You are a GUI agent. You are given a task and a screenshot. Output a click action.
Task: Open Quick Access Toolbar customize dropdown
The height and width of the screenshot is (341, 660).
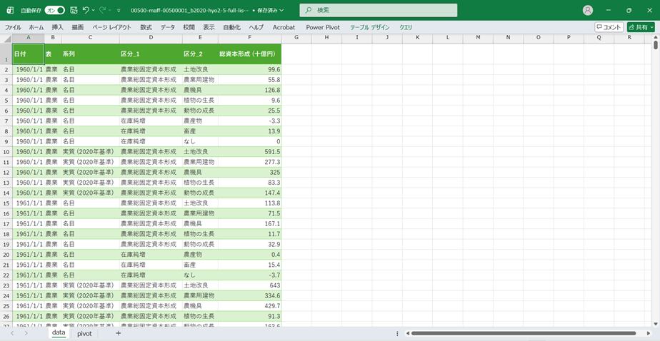(119, 11)
